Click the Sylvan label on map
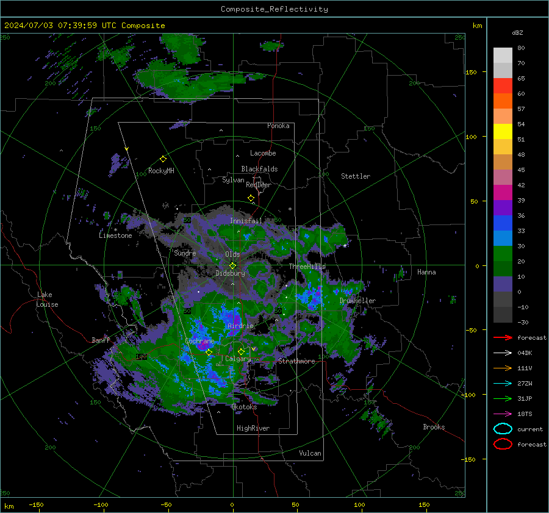 pyautogui.click(x=233, y=180)
